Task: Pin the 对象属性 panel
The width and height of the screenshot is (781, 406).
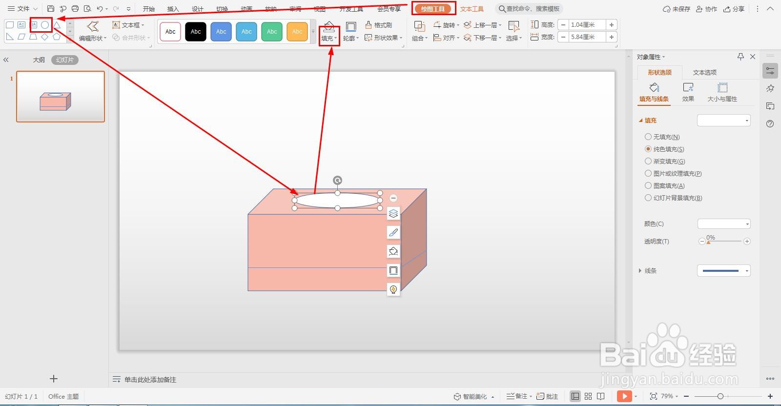Action: coord(740,57)
